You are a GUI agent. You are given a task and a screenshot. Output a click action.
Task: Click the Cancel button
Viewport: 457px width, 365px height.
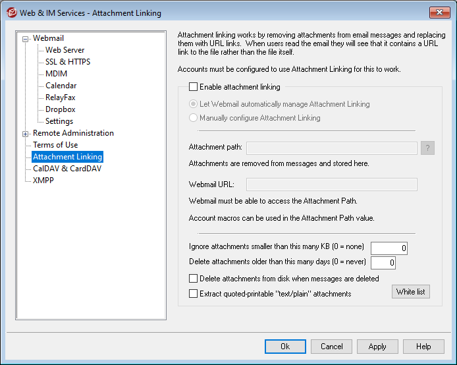[x=331, y=347]
